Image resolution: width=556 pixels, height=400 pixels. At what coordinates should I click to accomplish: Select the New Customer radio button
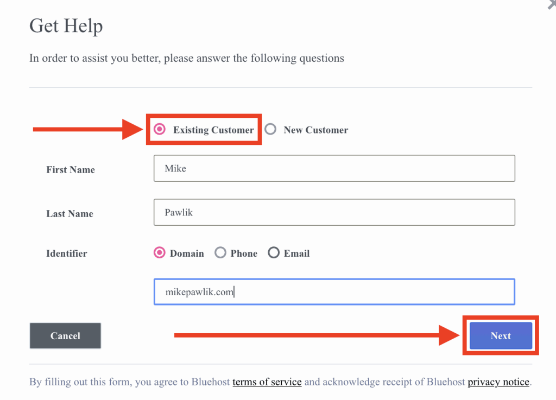[270, 129]
